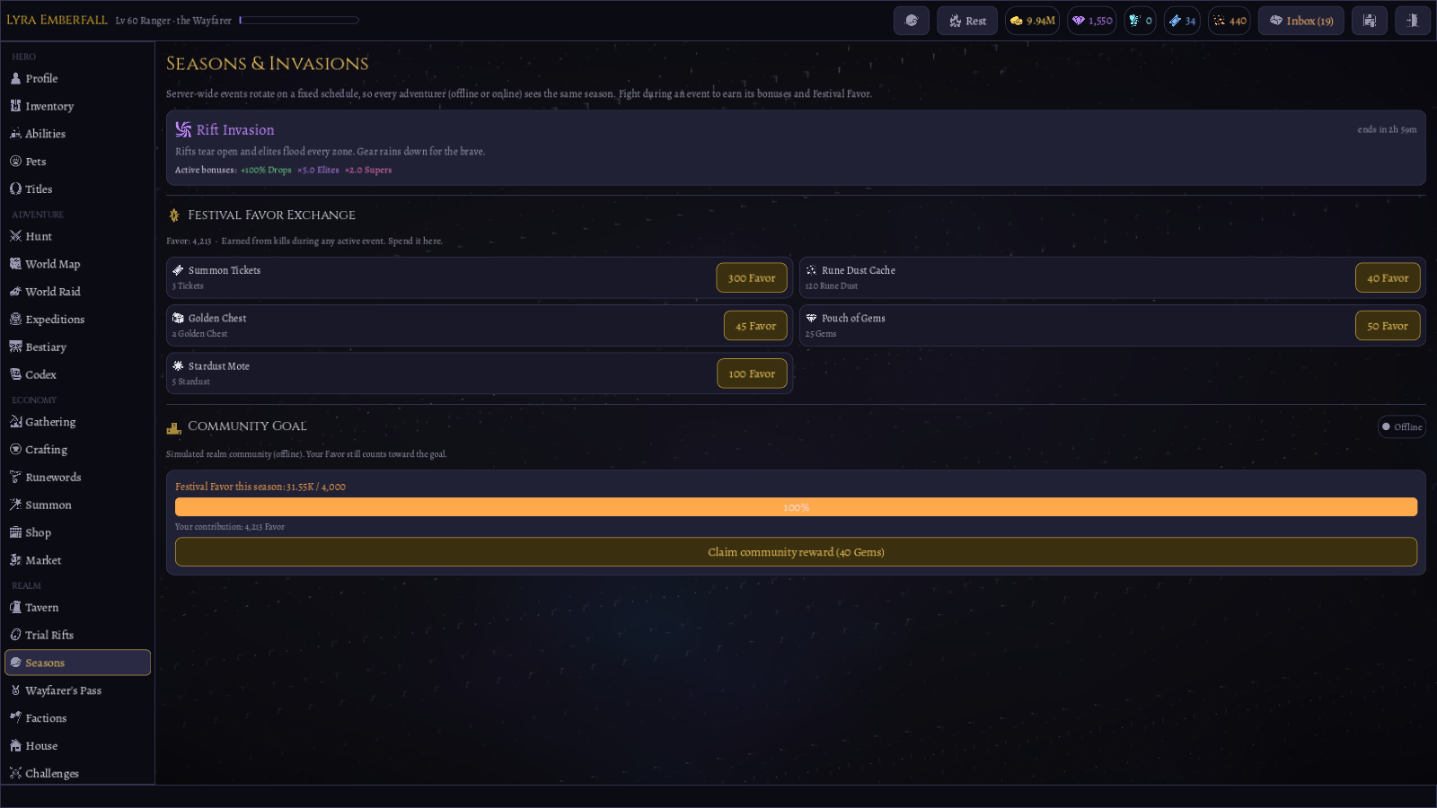Buy Stardust Mote for 100 Favor
The width and height of the screenshot is (1437, 808).
pos(752,373)
